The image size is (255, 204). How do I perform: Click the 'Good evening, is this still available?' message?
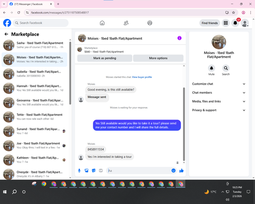tap(111, 90)
